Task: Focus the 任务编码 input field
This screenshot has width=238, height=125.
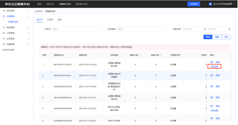Action: pyautogui.click(x=141, y=29)
